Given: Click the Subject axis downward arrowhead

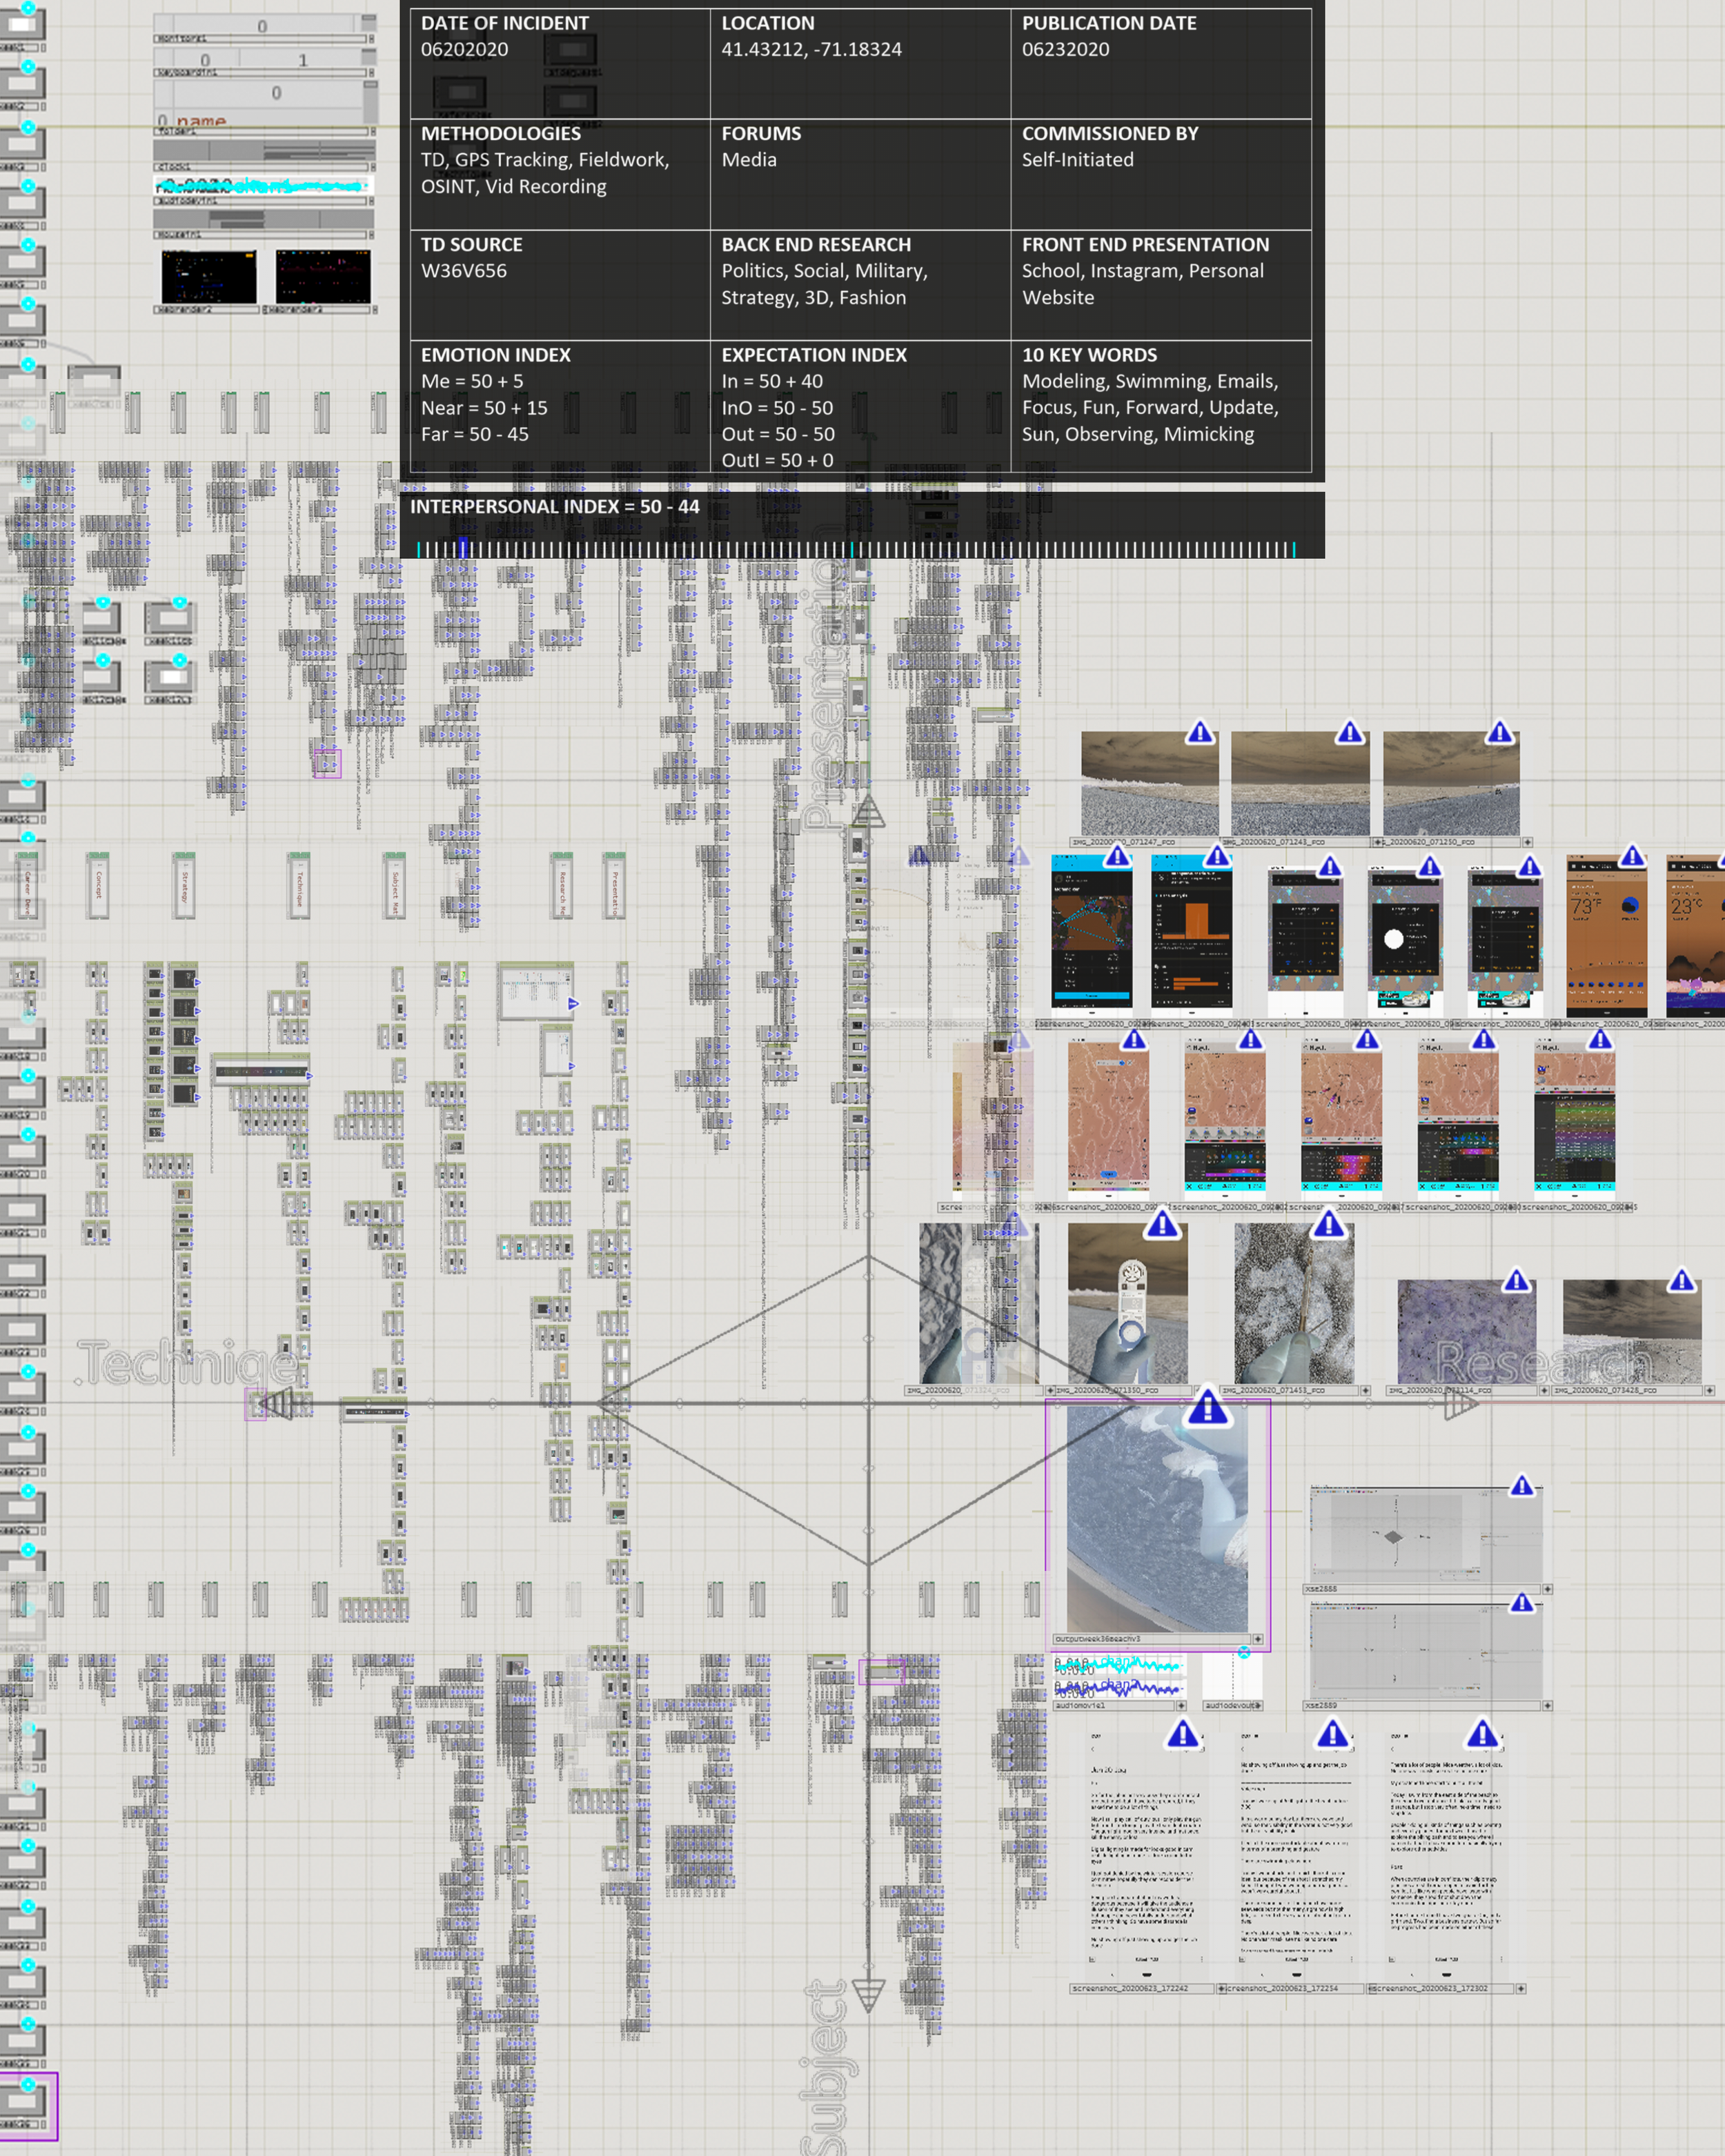Looking at the screenshot, I should (868, 1993).
